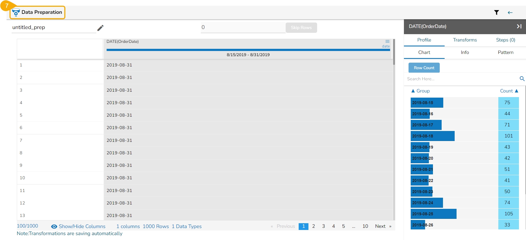Click the 2019-08-21 group bar
Image resolution: width=526 pixels, height=240 pixels.
(422, 169)
